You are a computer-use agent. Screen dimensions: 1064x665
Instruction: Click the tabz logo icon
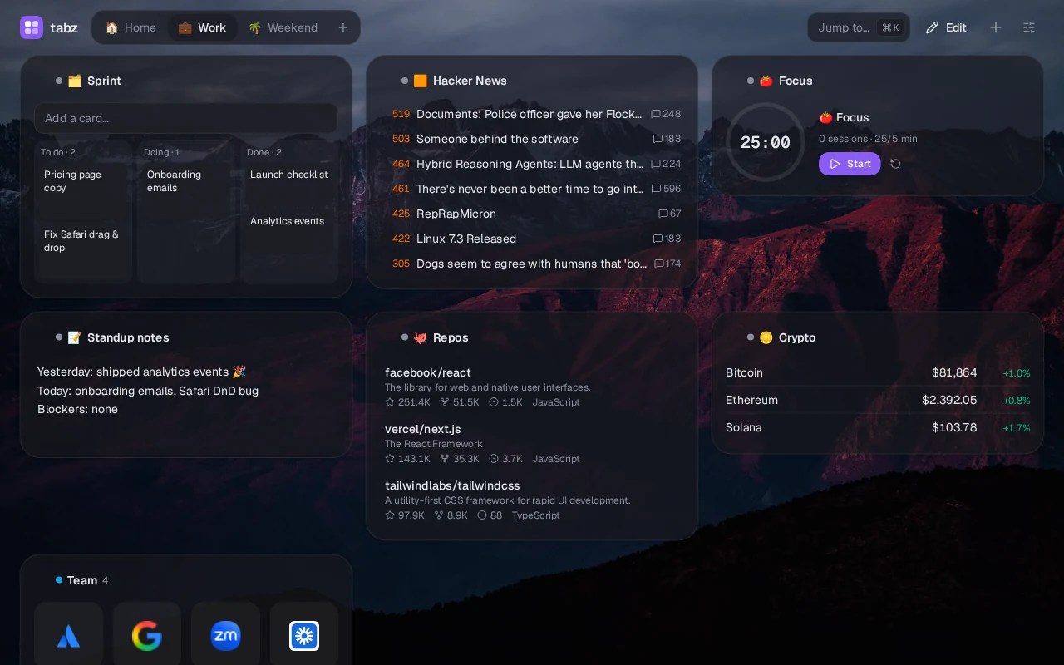point(32,27)
